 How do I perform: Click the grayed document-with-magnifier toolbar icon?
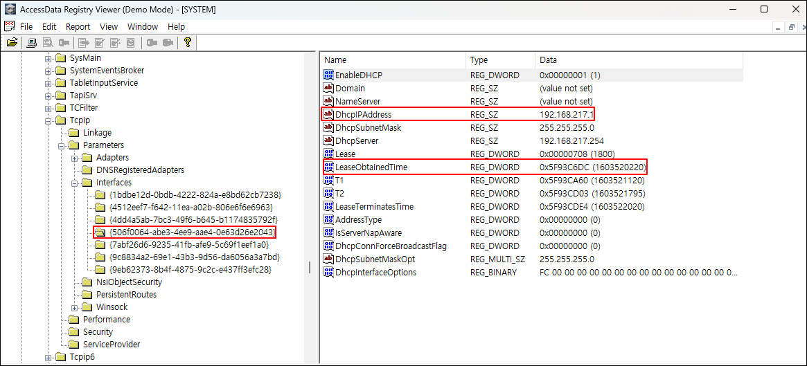[x=48, y=43]
